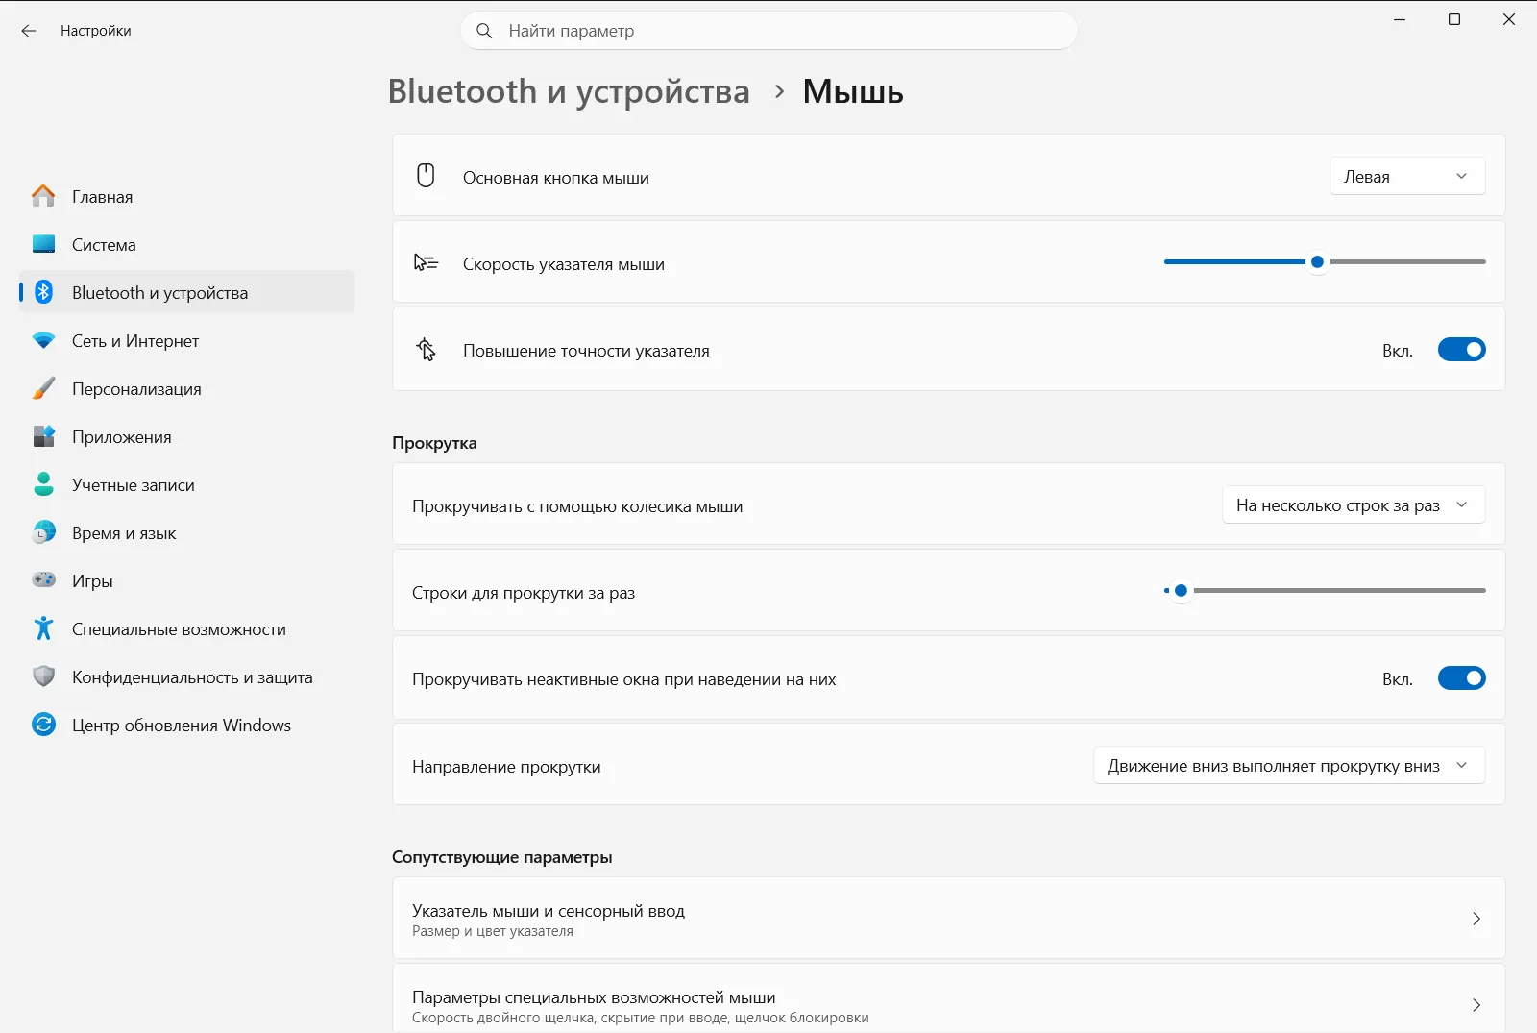1537x1033 pixels.
Task: Click the Найти параметр search field
Action: coord(768,31)
